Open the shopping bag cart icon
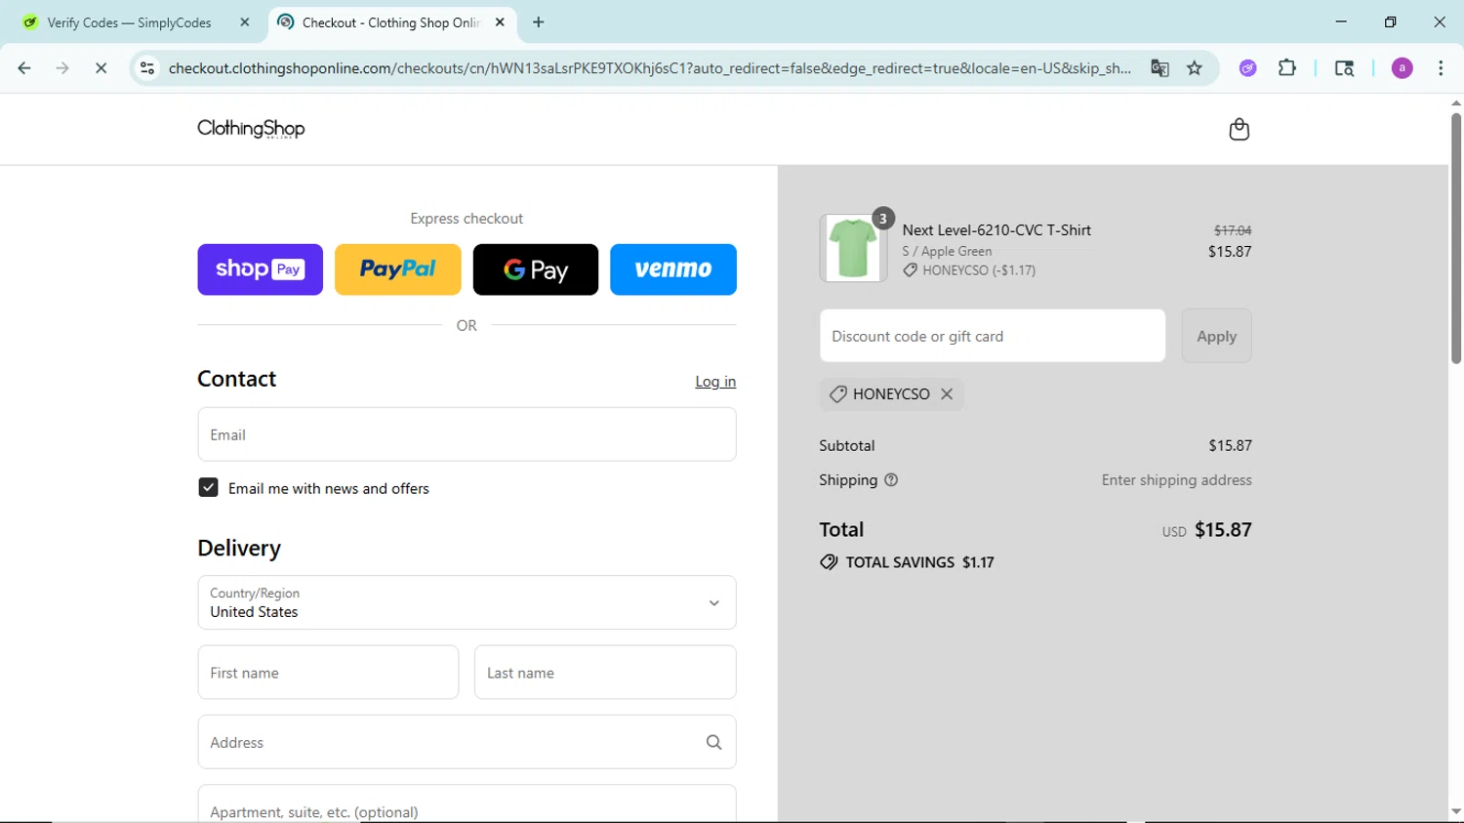Viewport: 1464px width, 823px height. [x=1239, y=129]
